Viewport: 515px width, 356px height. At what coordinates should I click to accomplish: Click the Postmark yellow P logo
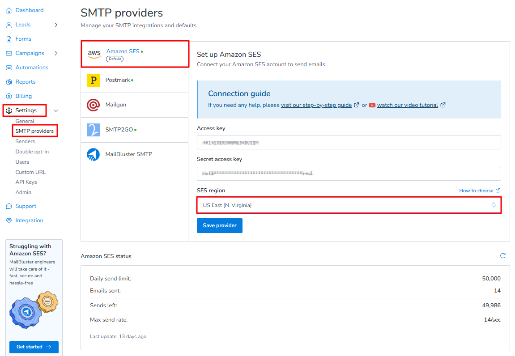coord(93,80)
